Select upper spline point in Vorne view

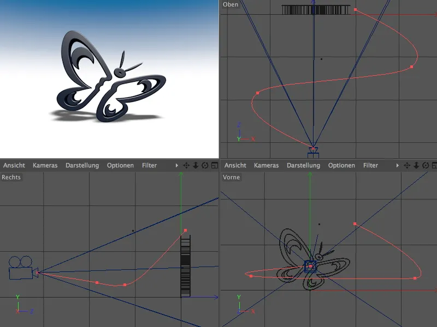click(x=355, y=224)
